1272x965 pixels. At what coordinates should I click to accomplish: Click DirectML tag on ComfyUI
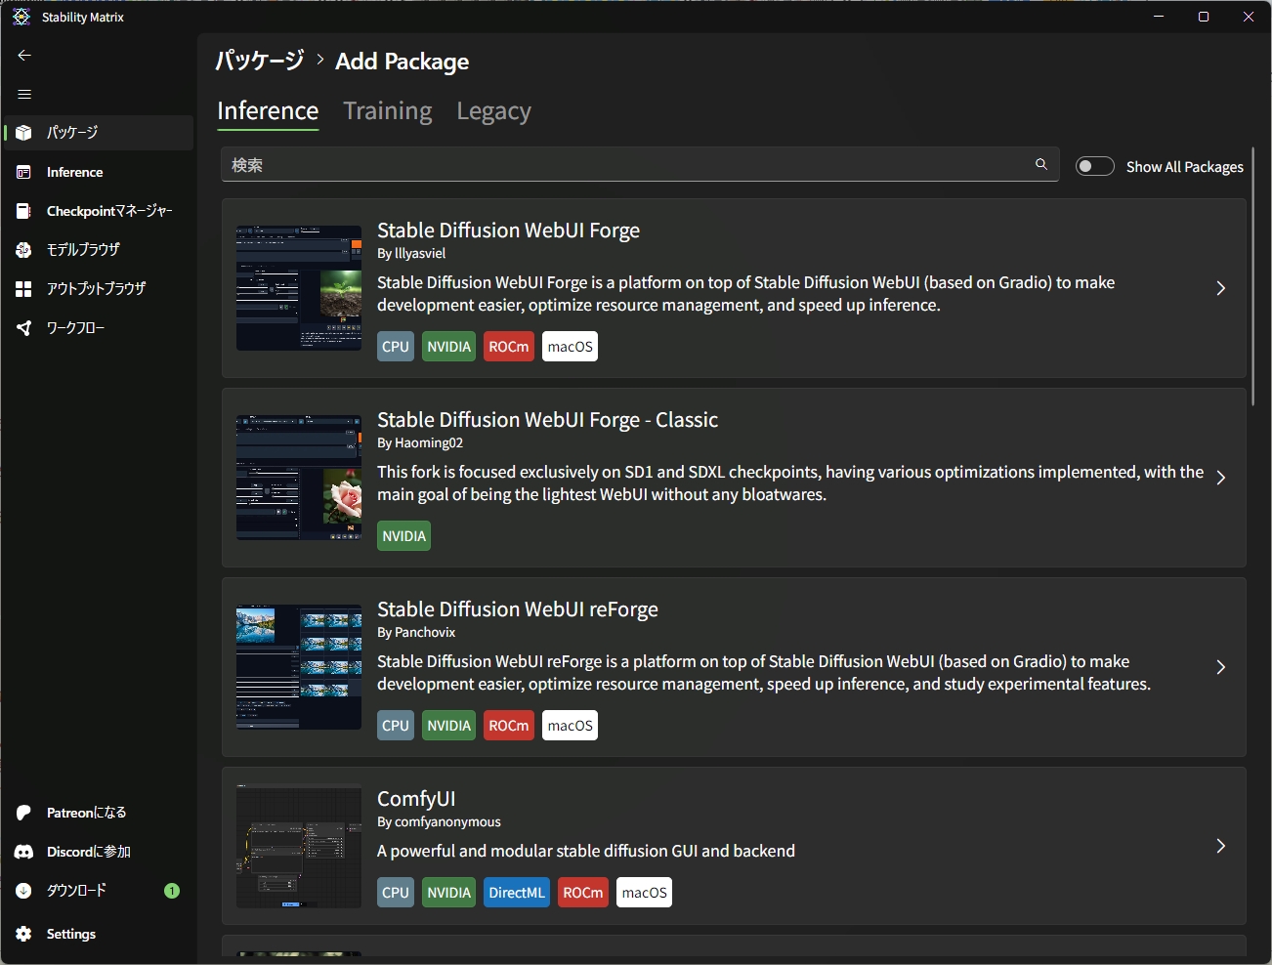tap(517, 893)
